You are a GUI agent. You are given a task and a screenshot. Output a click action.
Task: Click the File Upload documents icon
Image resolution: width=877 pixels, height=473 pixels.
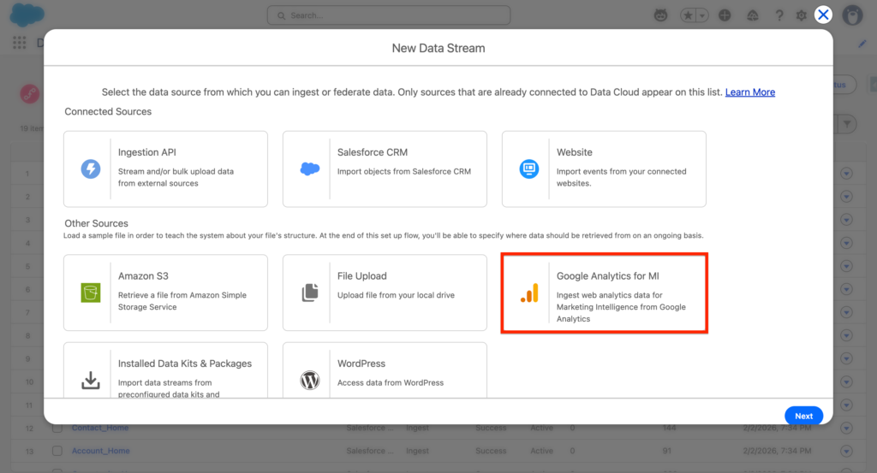[x=310, y=293]
